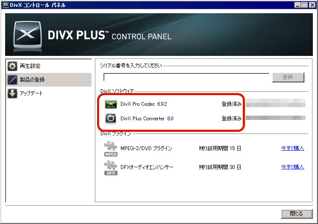Image resolution: width=318 pixels, height=224 pixels.
Task: Click the version number 6.9.2
Action: (x=162, y=104)
